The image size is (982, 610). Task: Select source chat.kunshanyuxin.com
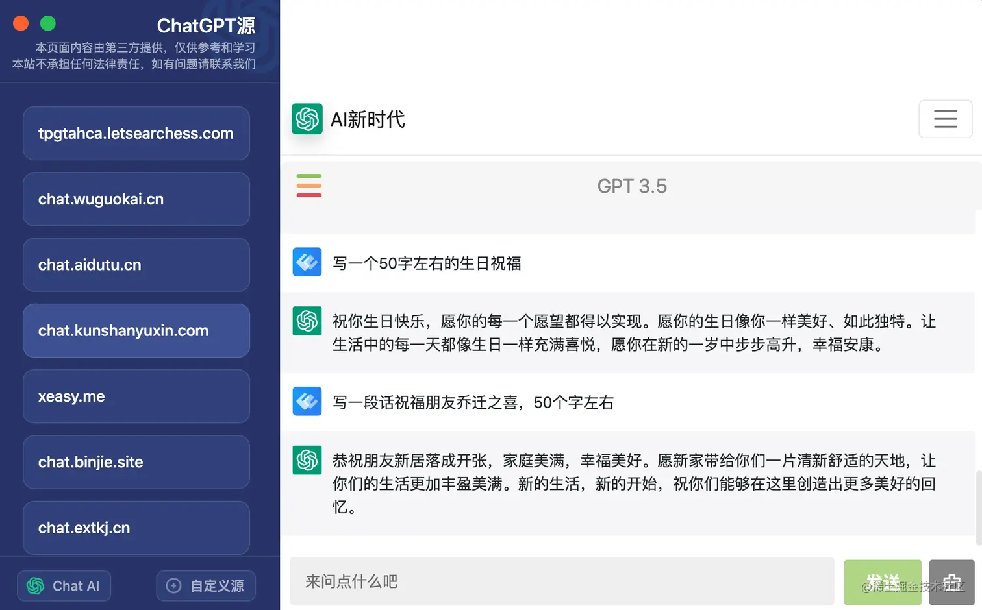pyautogui.click(x=136, y=331)
